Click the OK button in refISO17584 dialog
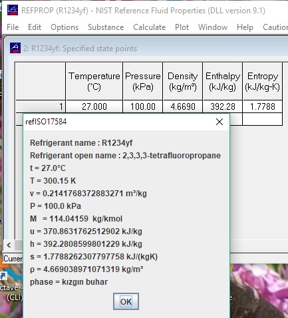This screenshot has width=288, height=318. (x=126, y=301)
